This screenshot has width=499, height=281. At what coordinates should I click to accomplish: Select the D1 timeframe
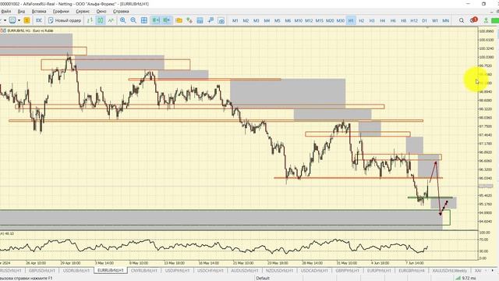coord(424,21)
